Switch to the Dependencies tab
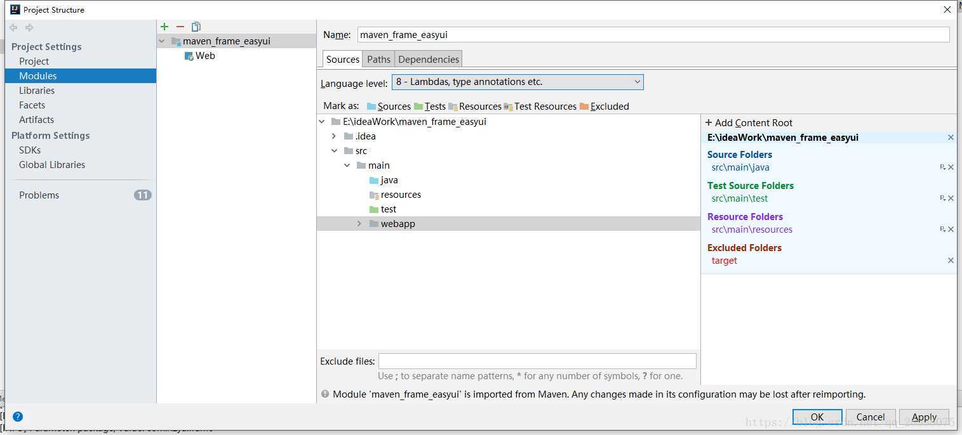Screen dimensions: 962x435 pos(429,59)
